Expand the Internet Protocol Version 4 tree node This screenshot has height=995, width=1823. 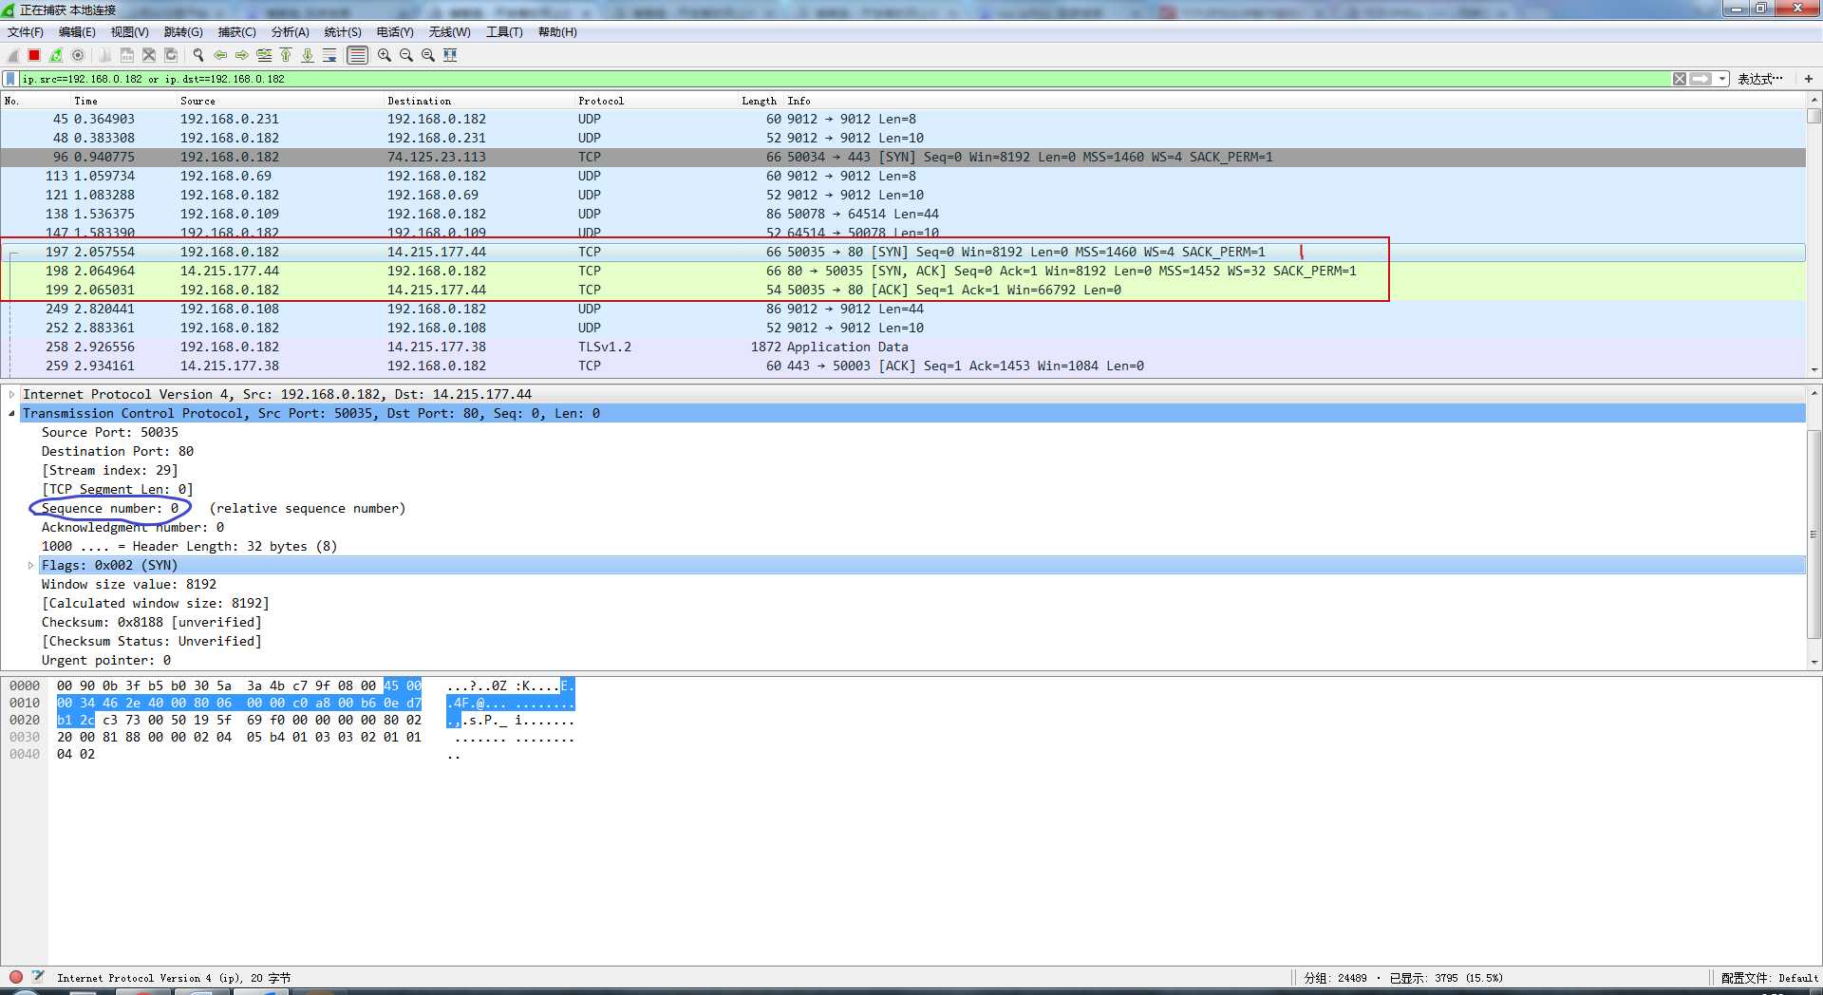11,394
